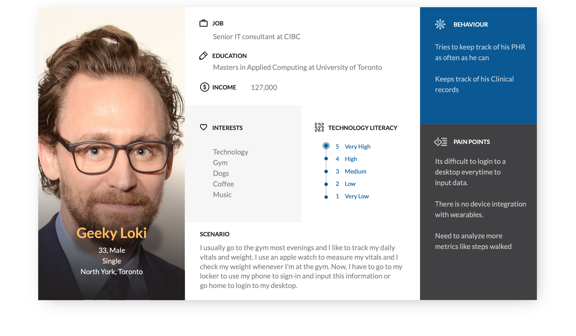Click the wearables device integration pain point
Screen dimensions: 576x336
coord(480,209)
